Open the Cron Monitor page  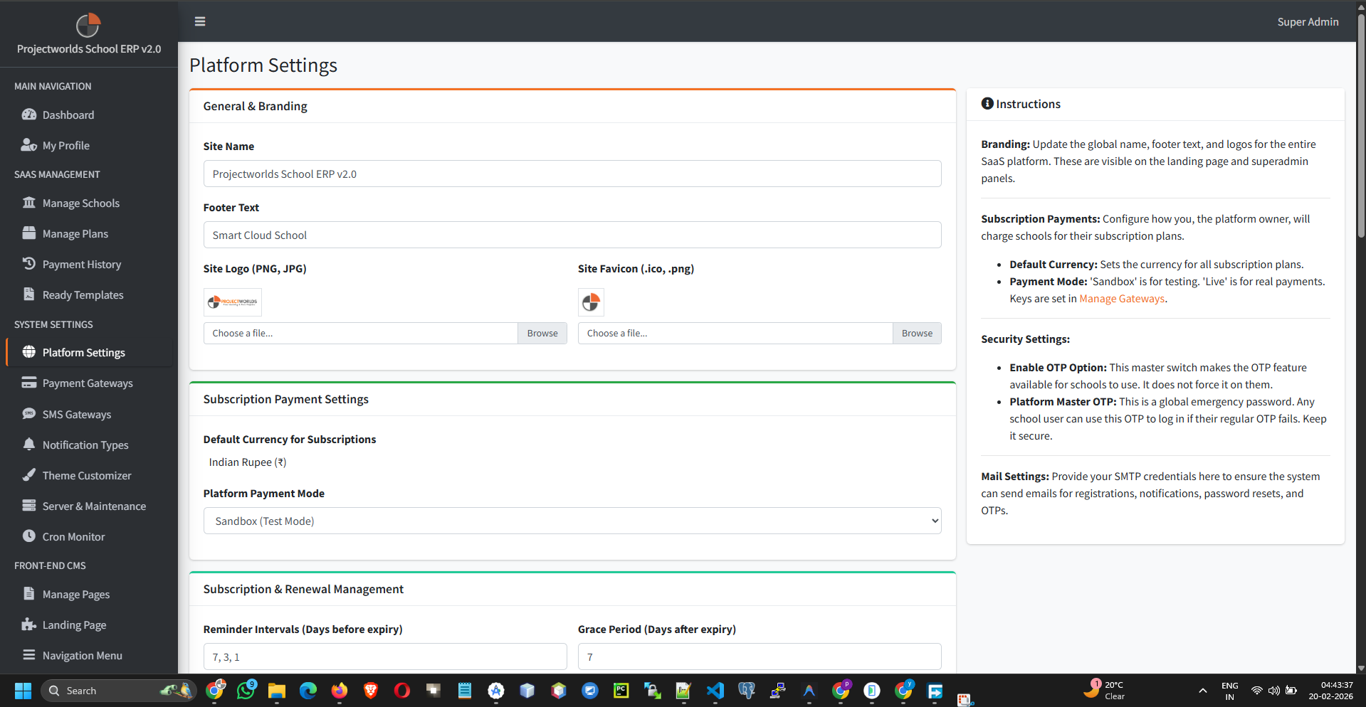[73, 536]
